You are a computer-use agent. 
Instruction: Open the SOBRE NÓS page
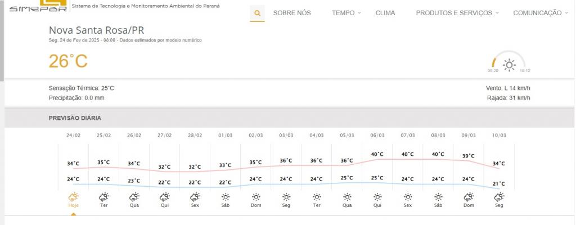tap(291, 13)
